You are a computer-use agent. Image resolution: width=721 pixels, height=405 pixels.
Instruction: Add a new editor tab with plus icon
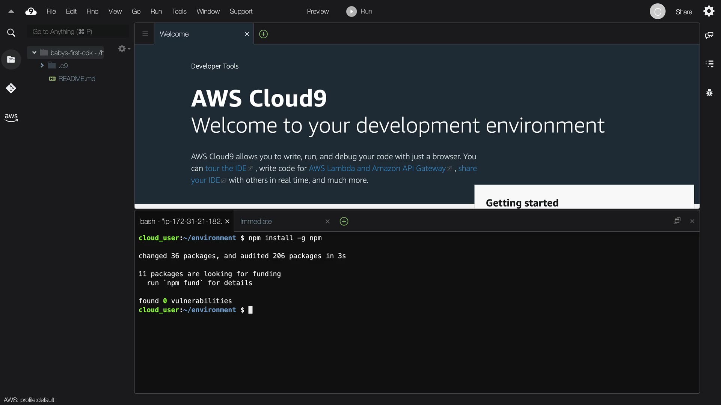[264, 34]
